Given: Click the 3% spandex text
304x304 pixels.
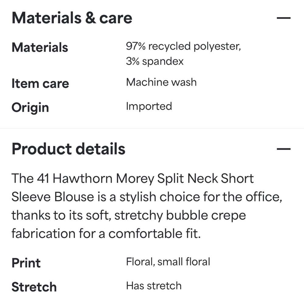Looking at the screenshot, I should (155, 61).
